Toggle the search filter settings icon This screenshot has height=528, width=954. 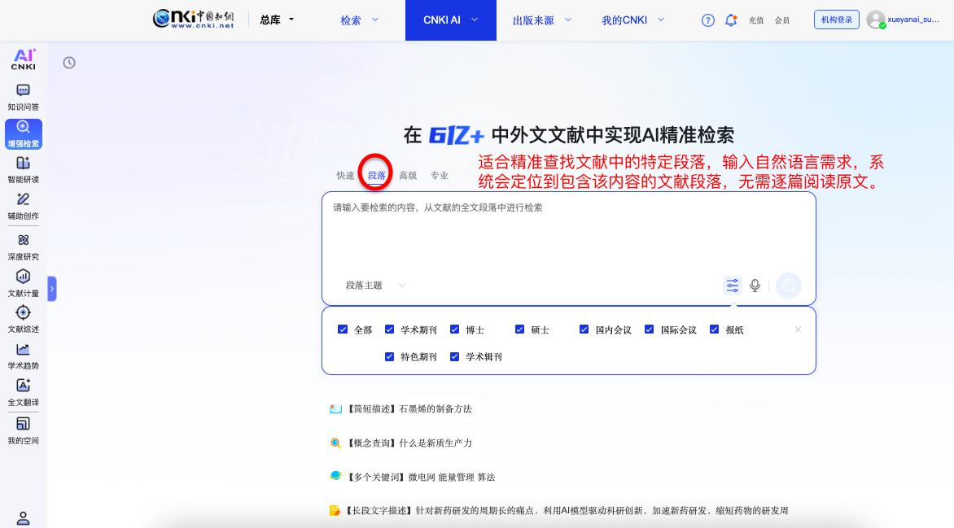click(x=733, y=286)
